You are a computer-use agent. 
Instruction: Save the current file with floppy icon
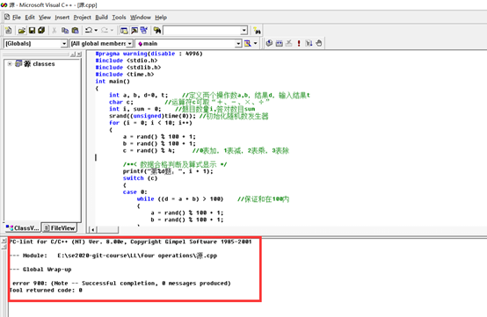click(x=32, y=31)
